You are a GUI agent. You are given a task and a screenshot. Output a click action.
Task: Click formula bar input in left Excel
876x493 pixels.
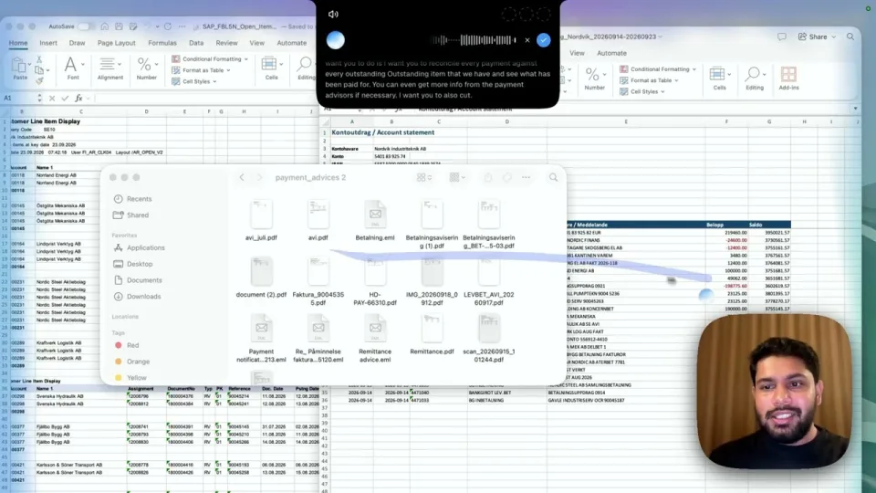coord(205,99)
